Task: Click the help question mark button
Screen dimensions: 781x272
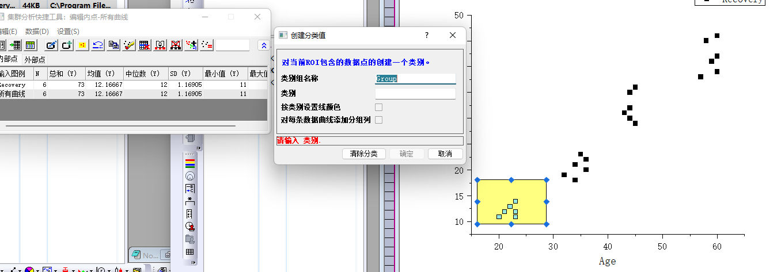Action: [x=427, y=35]
